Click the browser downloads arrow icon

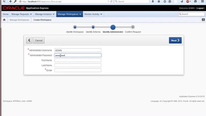point(153,1)
